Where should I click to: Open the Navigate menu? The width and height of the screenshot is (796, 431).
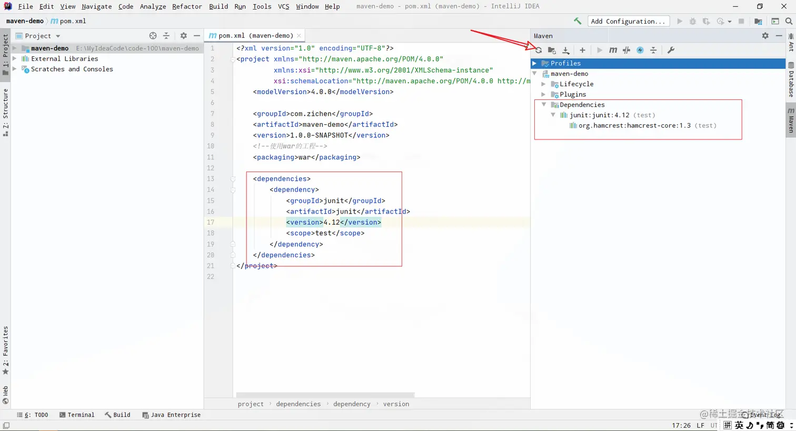(x=96, y=6)
